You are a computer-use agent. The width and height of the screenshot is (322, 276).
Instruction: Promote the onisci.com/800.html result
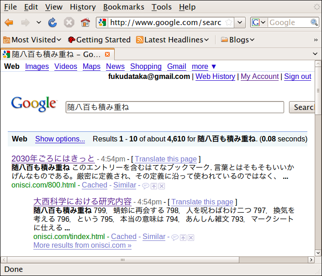point(154,186)
